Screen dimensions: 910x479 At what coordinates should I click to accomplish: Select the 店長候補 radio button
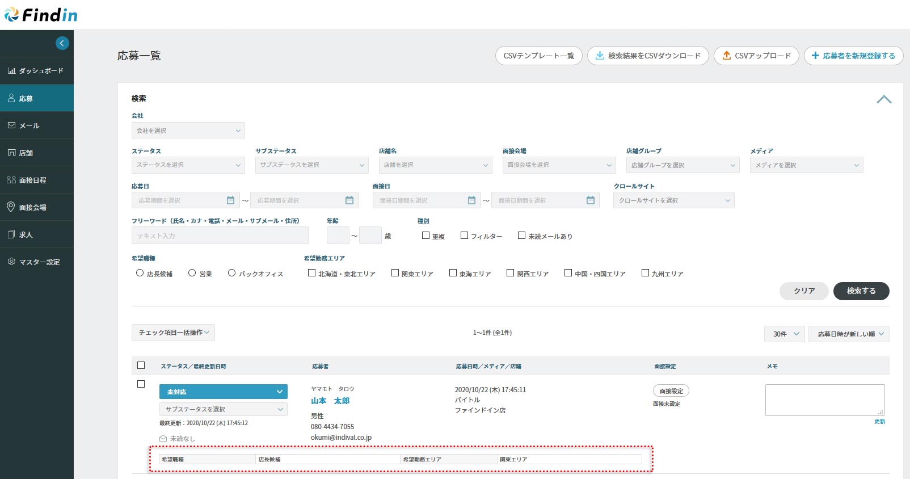(x=140, y=273)
